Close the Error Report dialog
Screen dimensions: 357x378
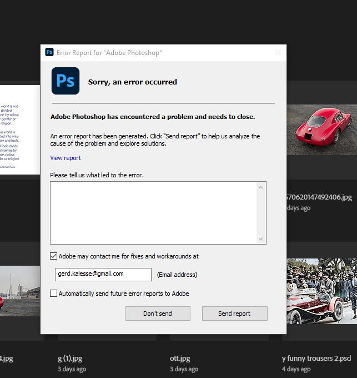point(278,52)
